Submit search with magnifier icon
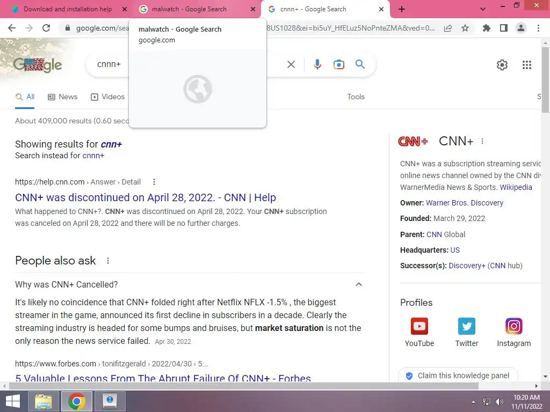Image resolution: width=550 pixels, height=412 pixels. pos(360,64)
